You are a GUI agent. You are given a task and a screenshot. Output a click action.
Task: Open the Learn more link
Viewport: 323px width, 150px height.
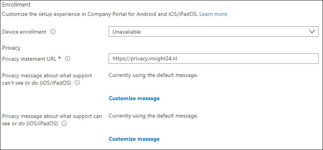(x=213, y=14)
